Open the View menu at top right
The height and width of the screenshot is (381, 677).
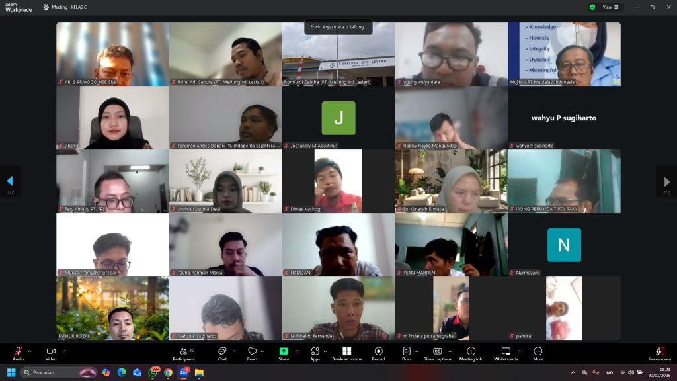(612, 7)
